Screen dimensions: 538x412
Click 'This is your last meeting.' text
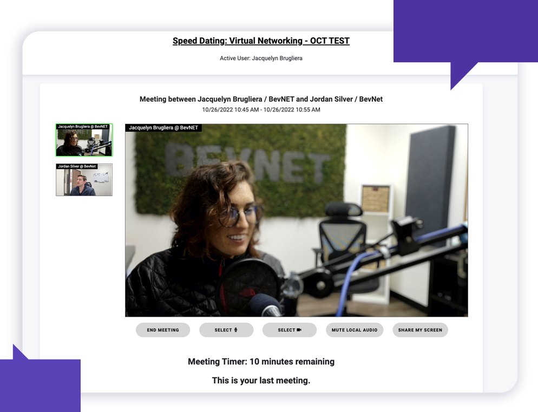coord(261,381)
